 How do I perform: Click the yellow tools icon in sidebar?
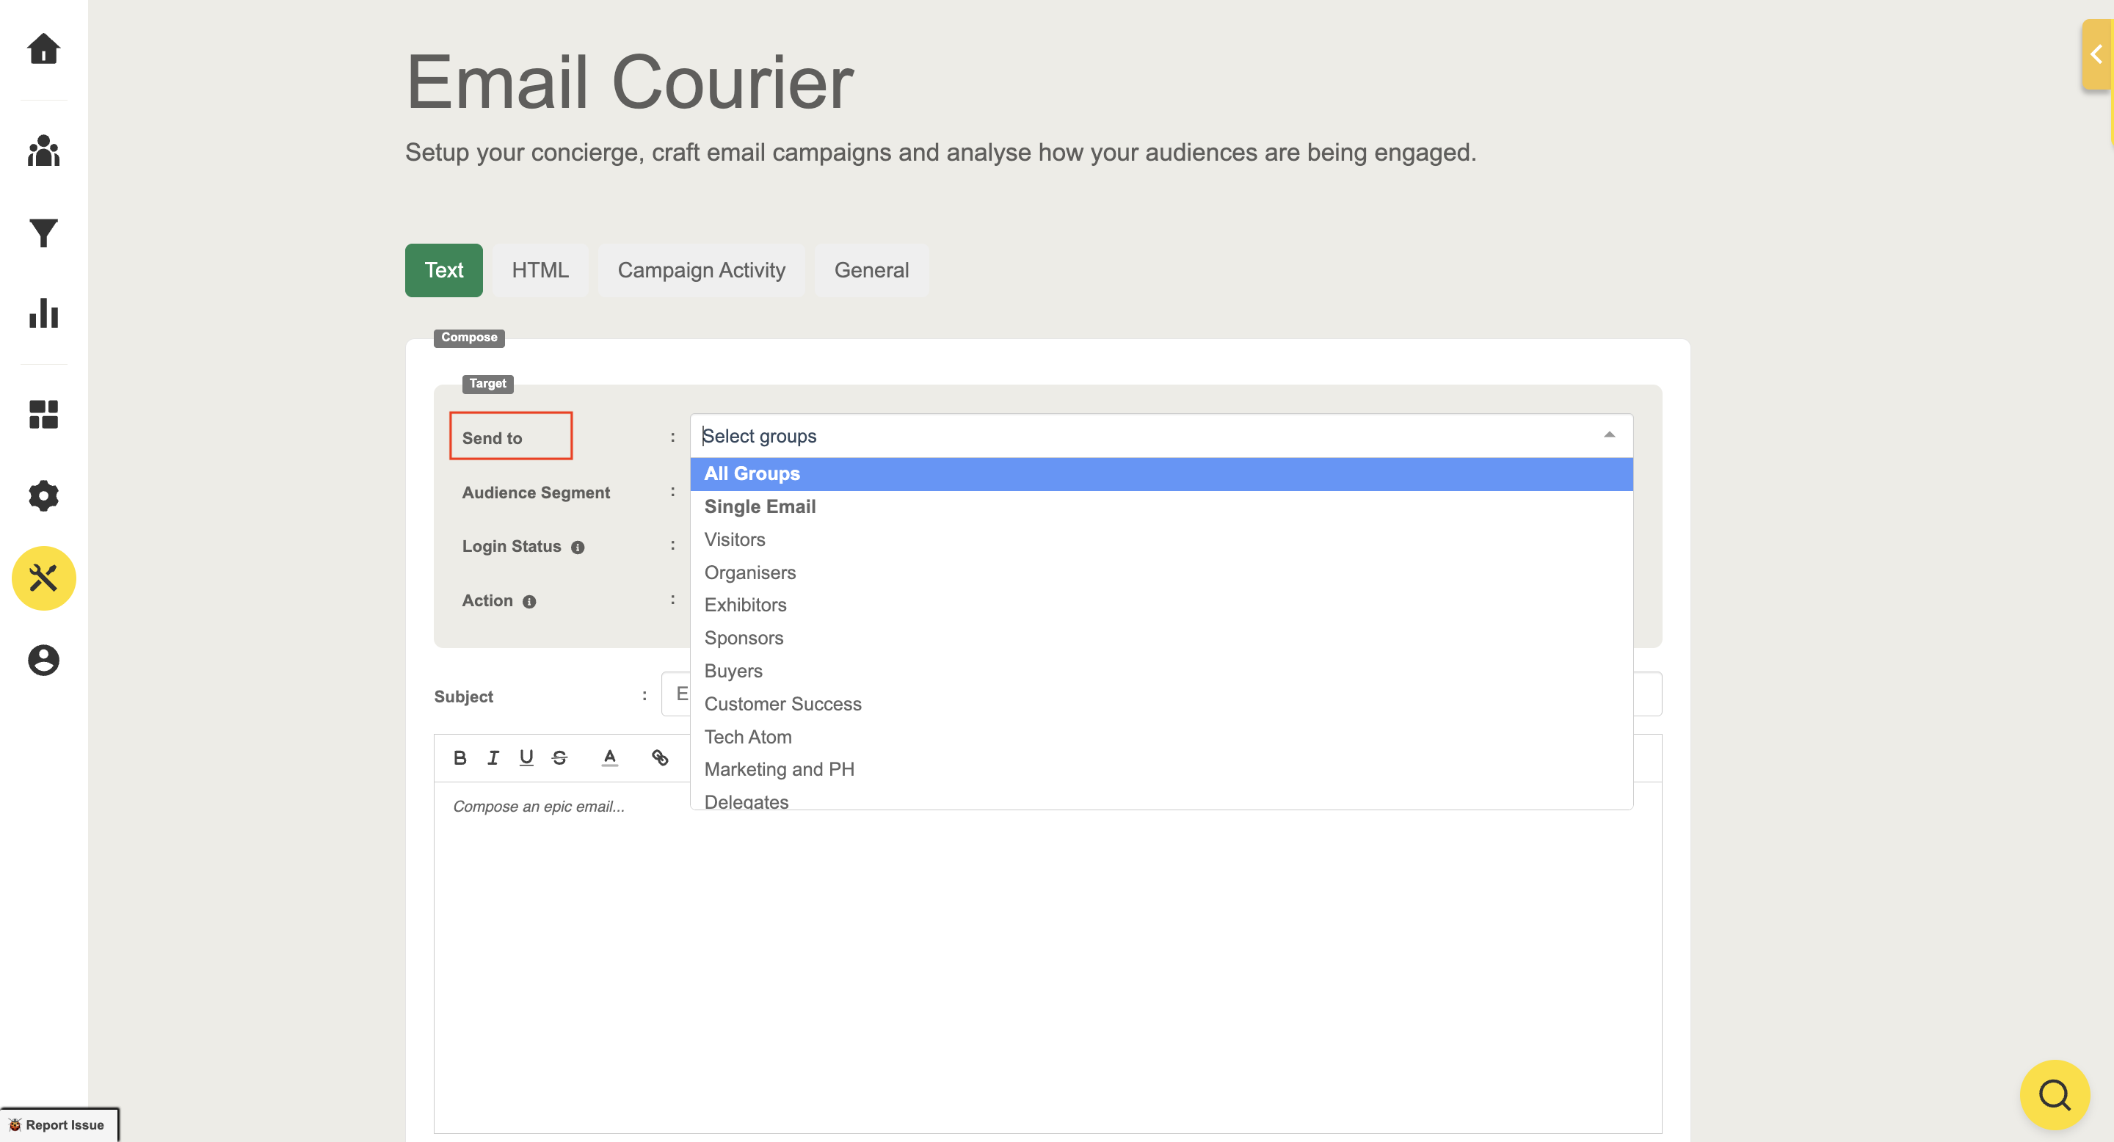coord(43,578)
